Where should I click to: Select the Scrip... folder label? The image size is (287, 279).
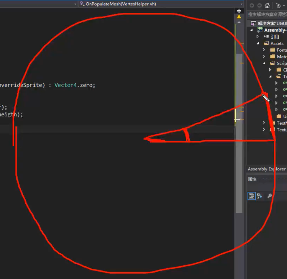282,63
